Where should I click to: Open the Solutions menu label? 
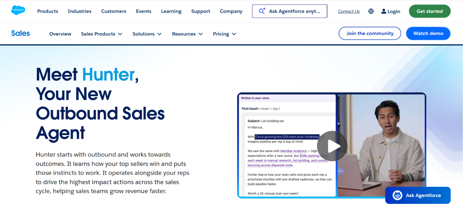coord(143,34)
